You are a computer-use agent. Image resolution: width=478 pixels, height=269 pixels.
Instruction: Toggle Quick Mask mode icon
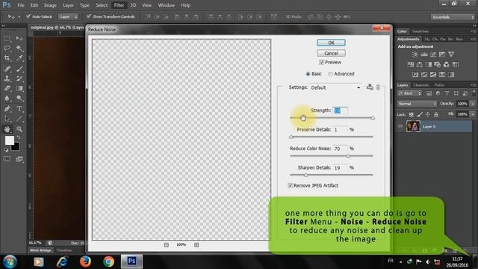tap(7, 159)
